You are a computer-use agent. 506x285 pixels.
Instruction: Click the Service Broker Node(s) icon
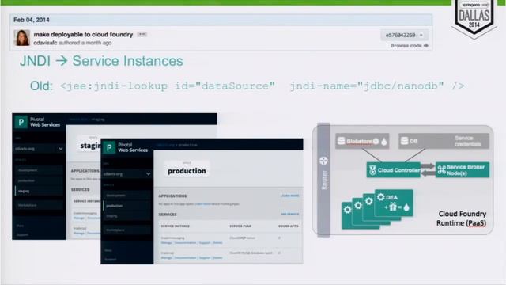(441, 170)
